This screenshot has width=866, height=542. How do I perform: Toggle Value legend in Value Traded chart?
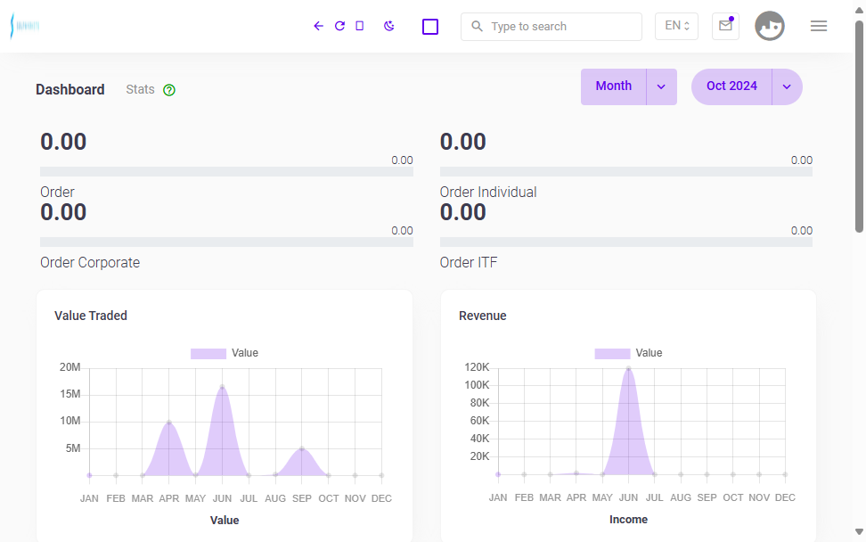tap(225, 353)
